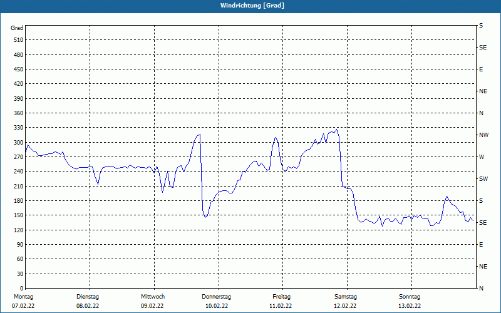Image resolution: width=501 pixels, height=313 pixels.
Task: Pick the 210 y-axis tick label
Action: pyautogui.click(x=19, y=186)
